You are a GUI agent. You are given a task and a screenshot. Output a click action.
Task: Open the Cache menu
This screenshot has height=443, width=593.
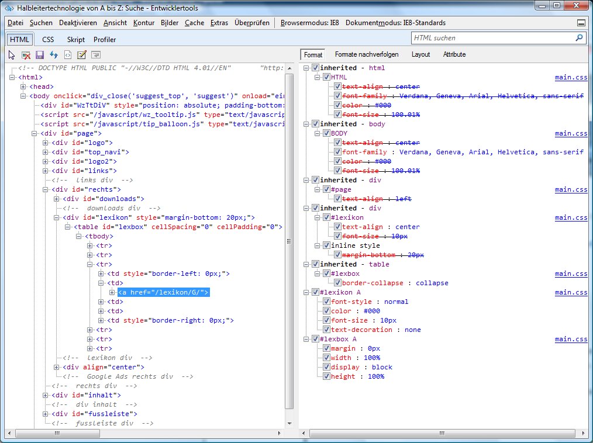[x=194, y=23]
